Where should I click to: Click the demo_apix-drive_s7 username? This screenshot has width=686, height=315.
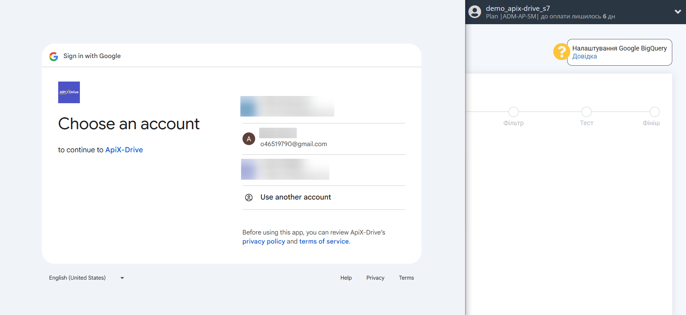pyautogui.click(x=518, y=8)
